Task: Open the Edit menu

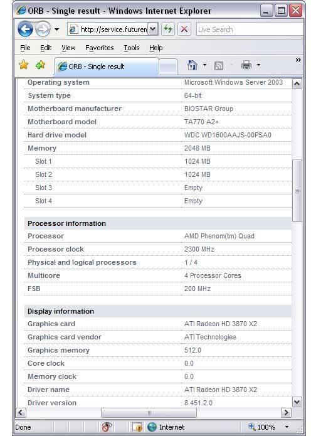Action: (x=46, y=48)
